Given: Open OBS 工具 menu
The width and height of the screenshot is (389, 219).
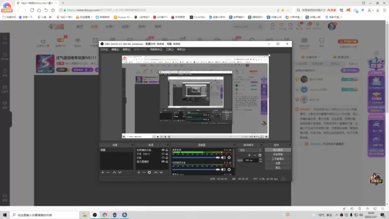Looking at the screenshot, I should pyautogui.click(x=170, y=50).
